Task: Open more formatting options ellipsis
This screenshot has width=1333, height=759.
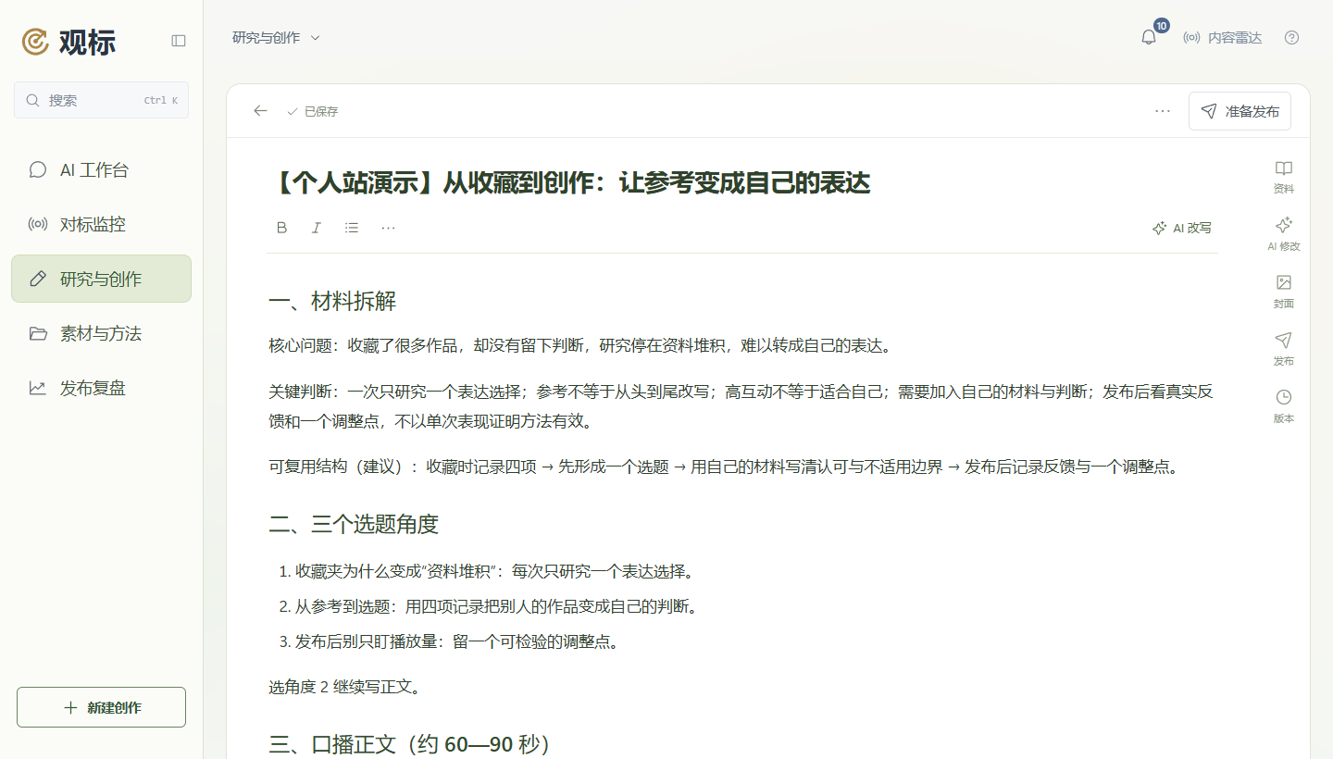Action: (x=388, y=228)
